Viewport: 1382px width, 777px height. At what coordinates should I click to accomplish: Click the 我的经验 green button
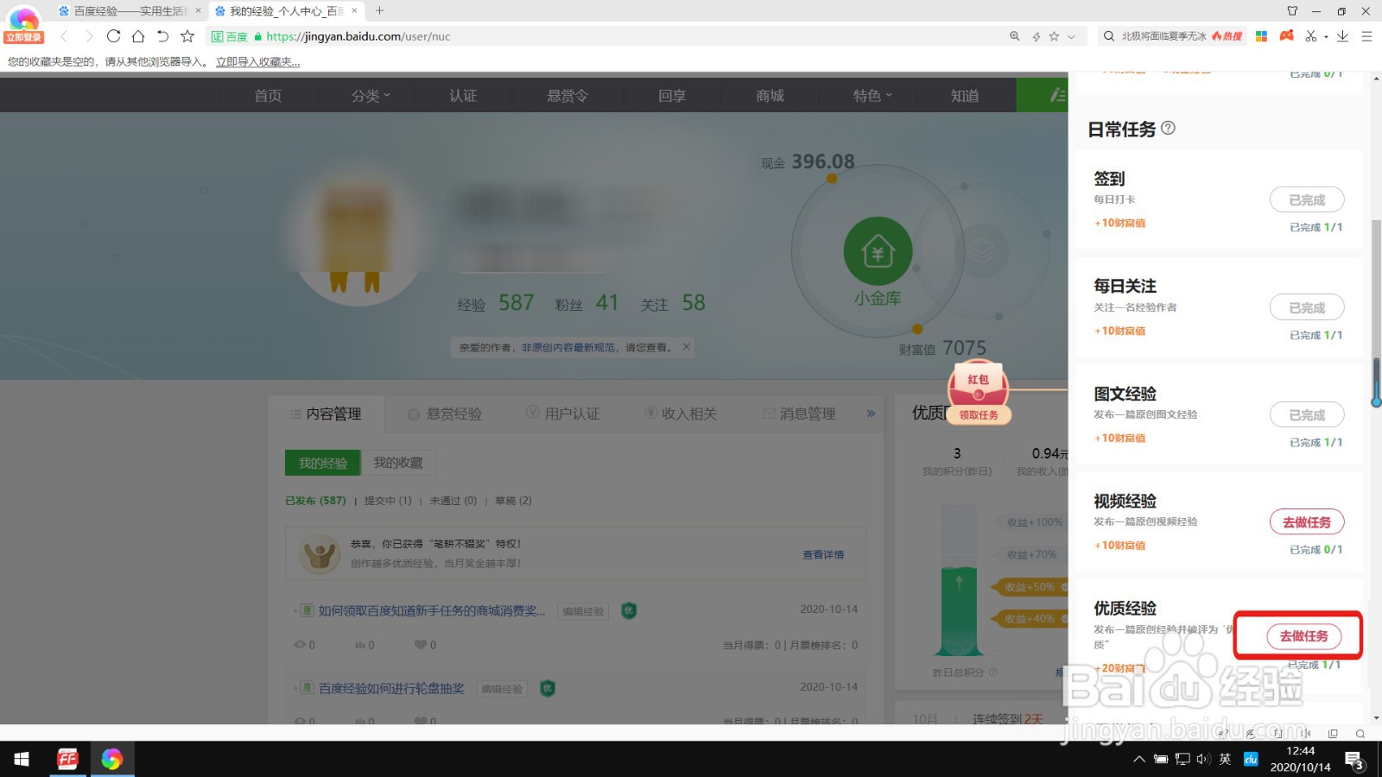tap(323, 464)
